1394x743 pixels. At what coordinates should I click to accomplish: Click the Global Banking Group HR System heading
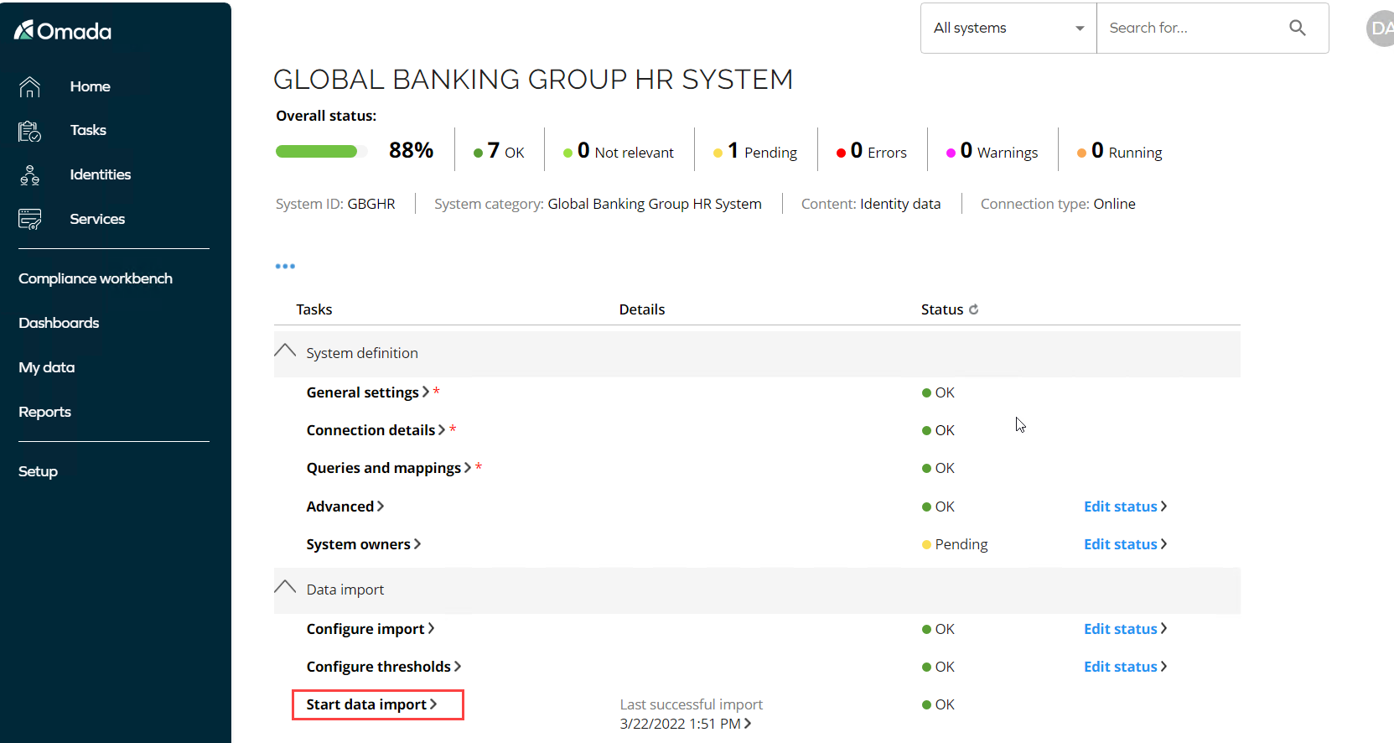tap(533, 79)
